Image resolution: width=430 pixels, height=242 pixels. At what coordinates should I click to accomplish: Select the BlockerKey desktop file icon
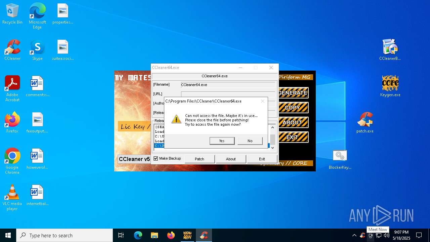340,159
